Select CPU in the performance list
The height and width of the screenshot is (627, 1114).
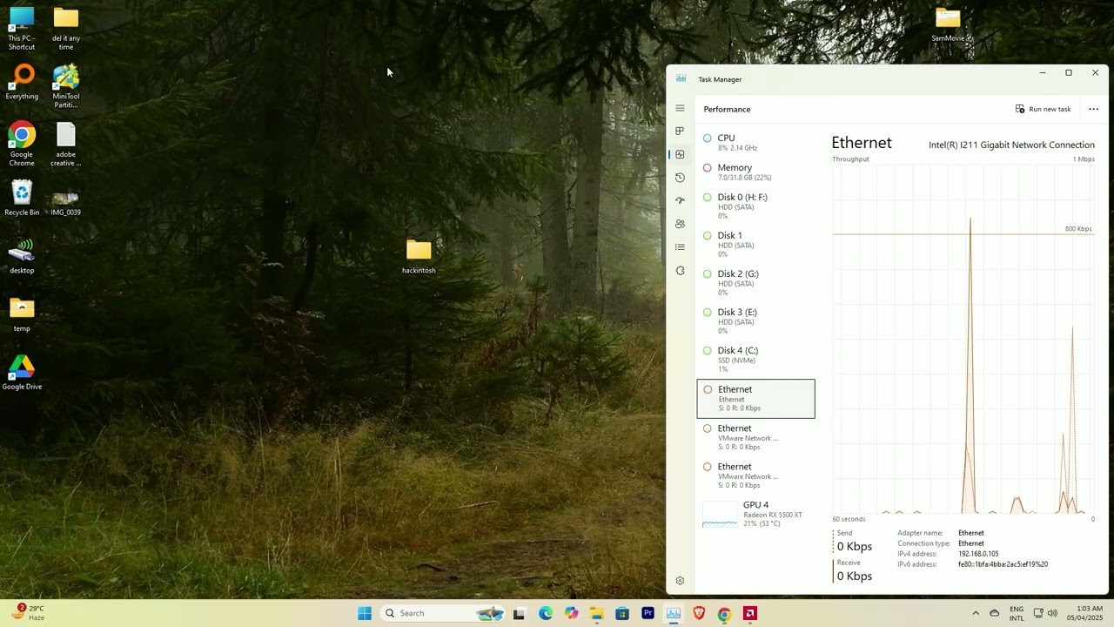pyautogui.click(x=755, y=143)
